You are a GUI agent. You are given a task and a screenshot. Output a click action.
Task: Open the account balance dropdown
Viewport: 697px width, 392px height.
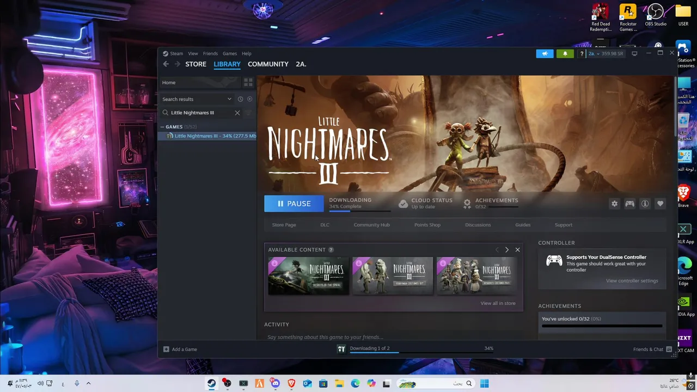click(606, 53)
